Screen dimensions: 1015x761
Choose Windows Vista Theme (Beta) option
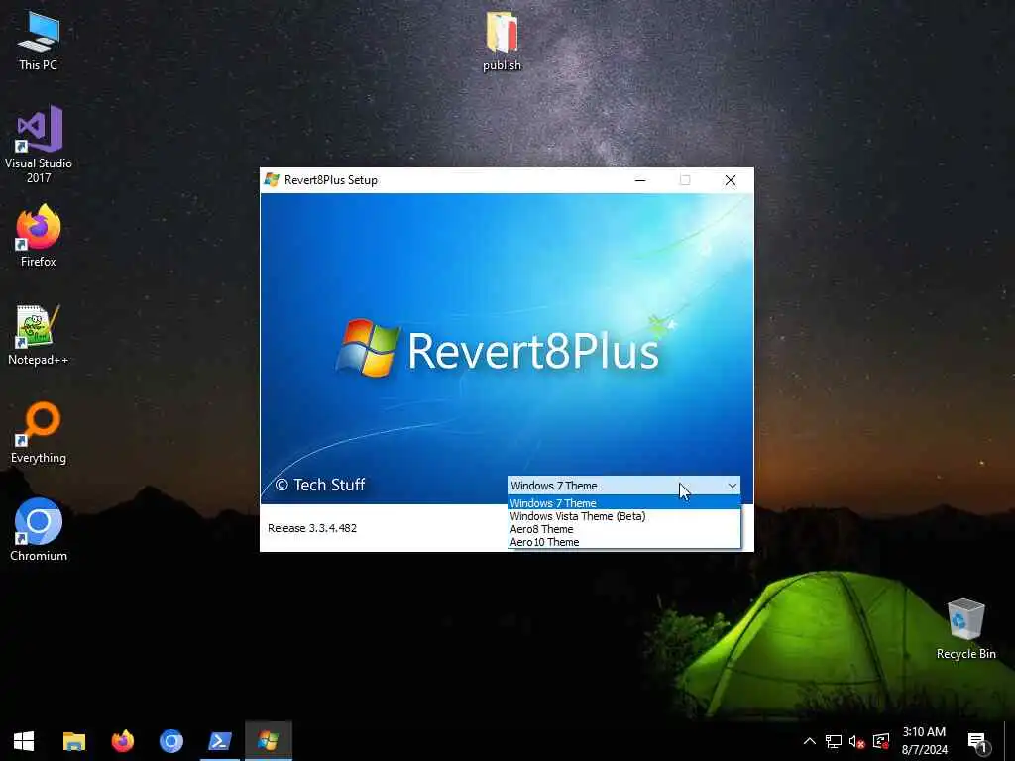click(x=624, y=515)
